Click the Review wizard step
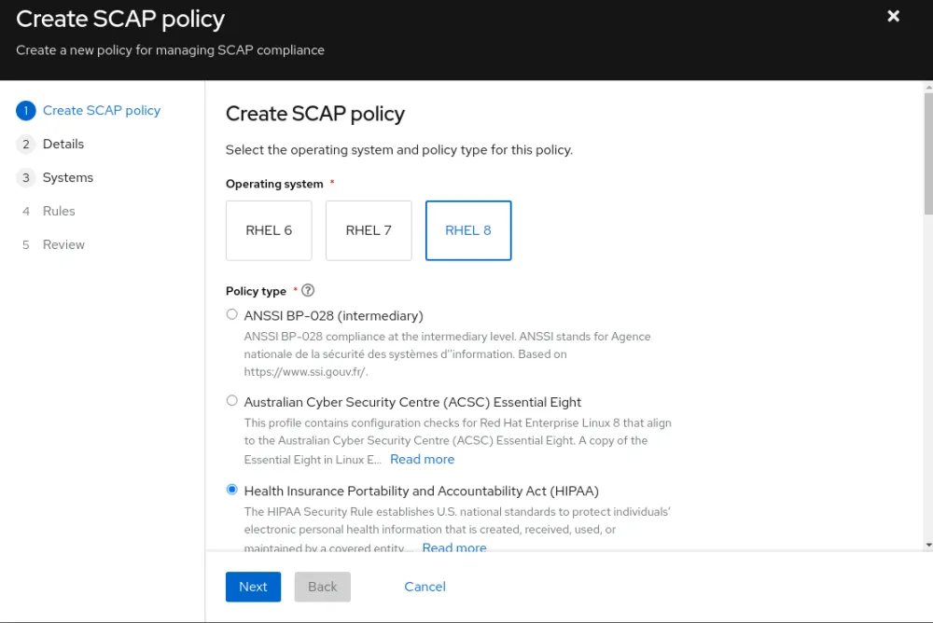Screen dimensions: 933x623 63,244
